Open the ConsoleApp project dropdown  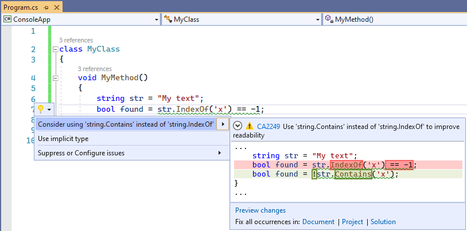[x=157, y=19]
